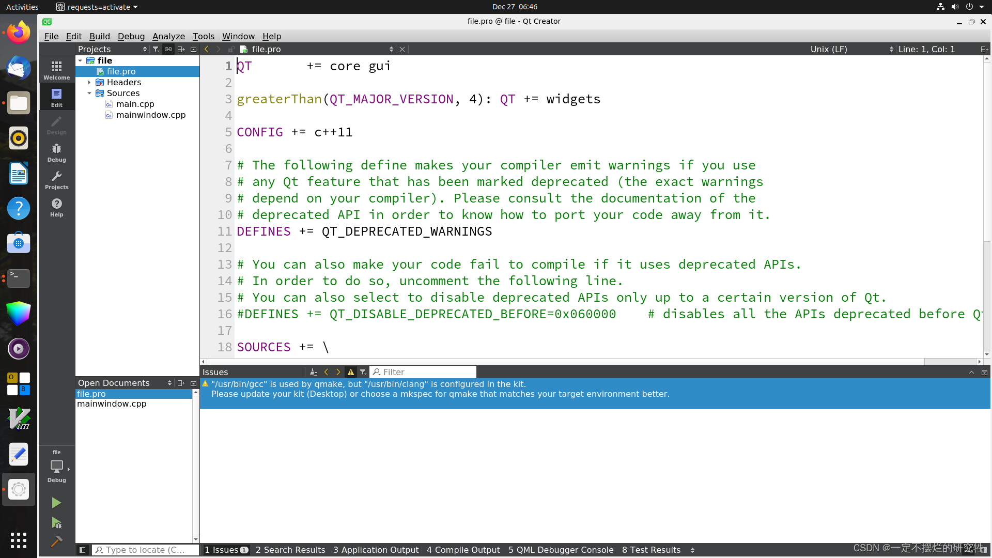
Task: Switch to Compile Output tab
Action: [463, 550]
